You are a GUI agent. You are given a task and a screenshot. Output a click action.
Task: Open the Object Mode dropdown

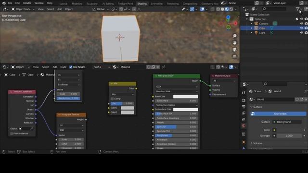23,9
